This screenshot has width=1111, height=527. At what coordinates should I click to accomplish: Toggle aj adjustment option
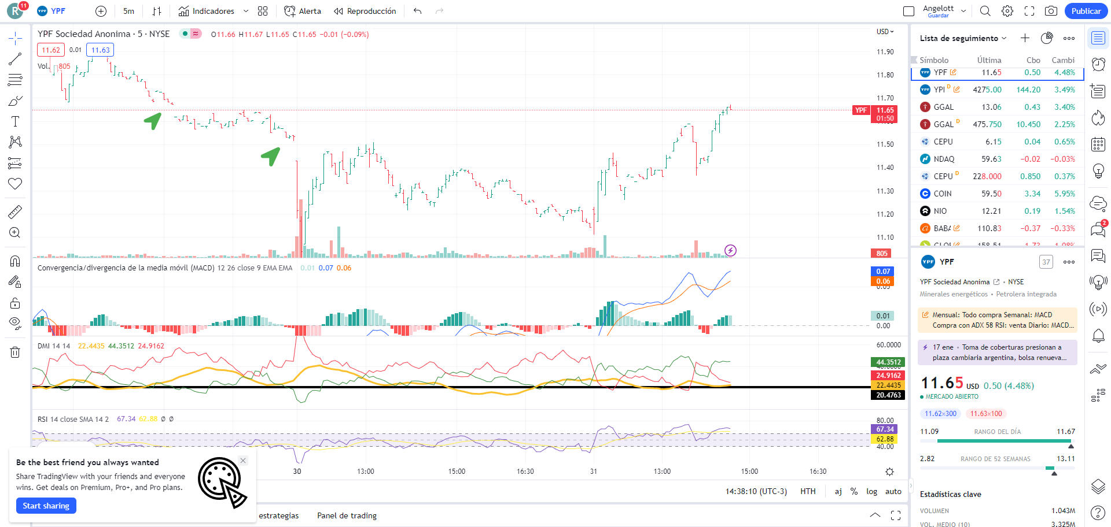click(x=838, y=491)
